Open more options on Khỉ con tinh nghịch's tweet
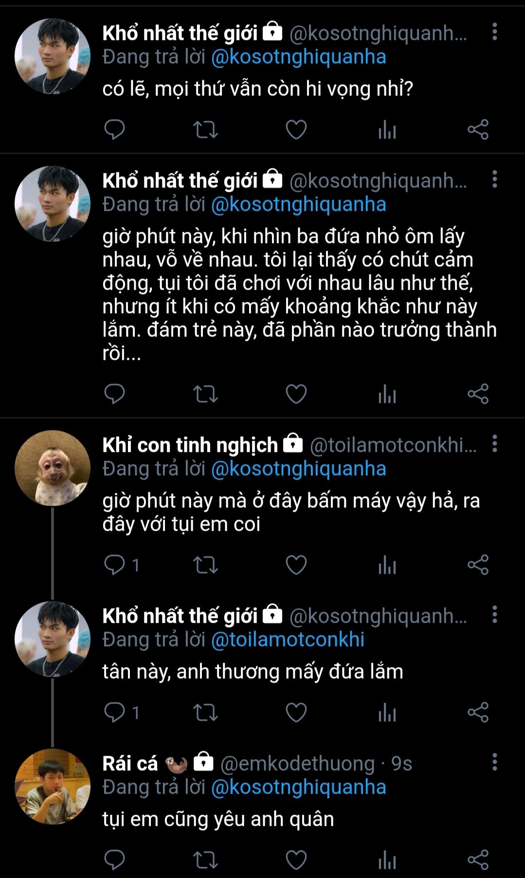 tap(494, 444)
